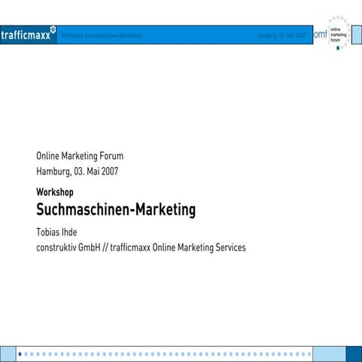362x362 pixels.
Task: Click the bold 'Workshop' heading
Action: tap(55, 193)
